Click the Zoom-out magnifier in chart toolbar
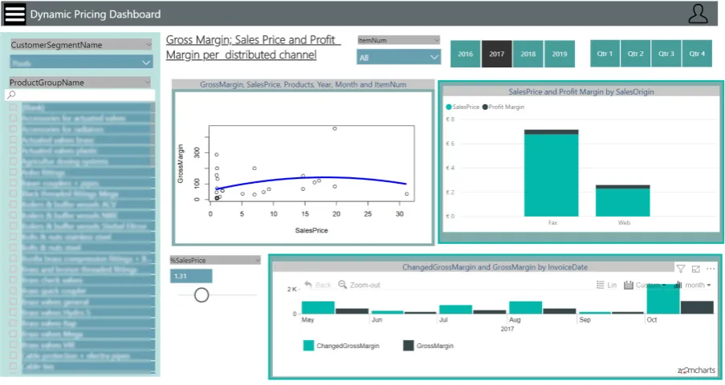The height and width of the screenshot is (385, 725). click(342, 284)
